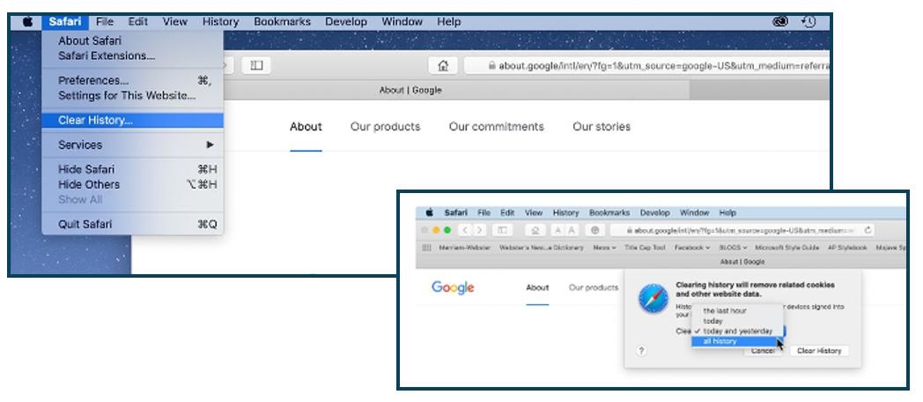Open the highlighted Safari menu in top screenshot
The width and height of the screenshot is (923, 402).
coord(65,22)
